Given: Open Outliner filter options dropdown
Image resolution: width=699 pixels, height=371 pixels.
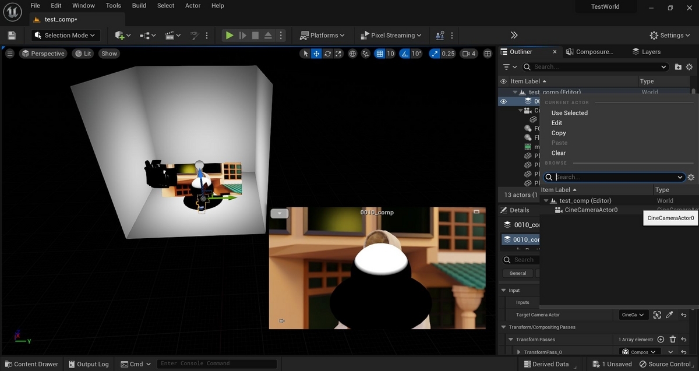Looking at the screenshot, I should 510,67.
